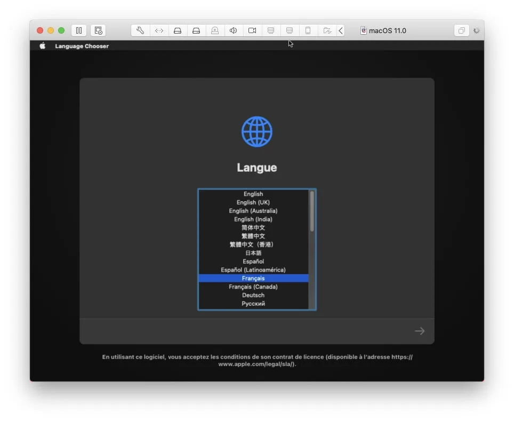Collapse the device toolbar with chevron
Viewport: 514px width, 421px height.
(x=341, y=30)
